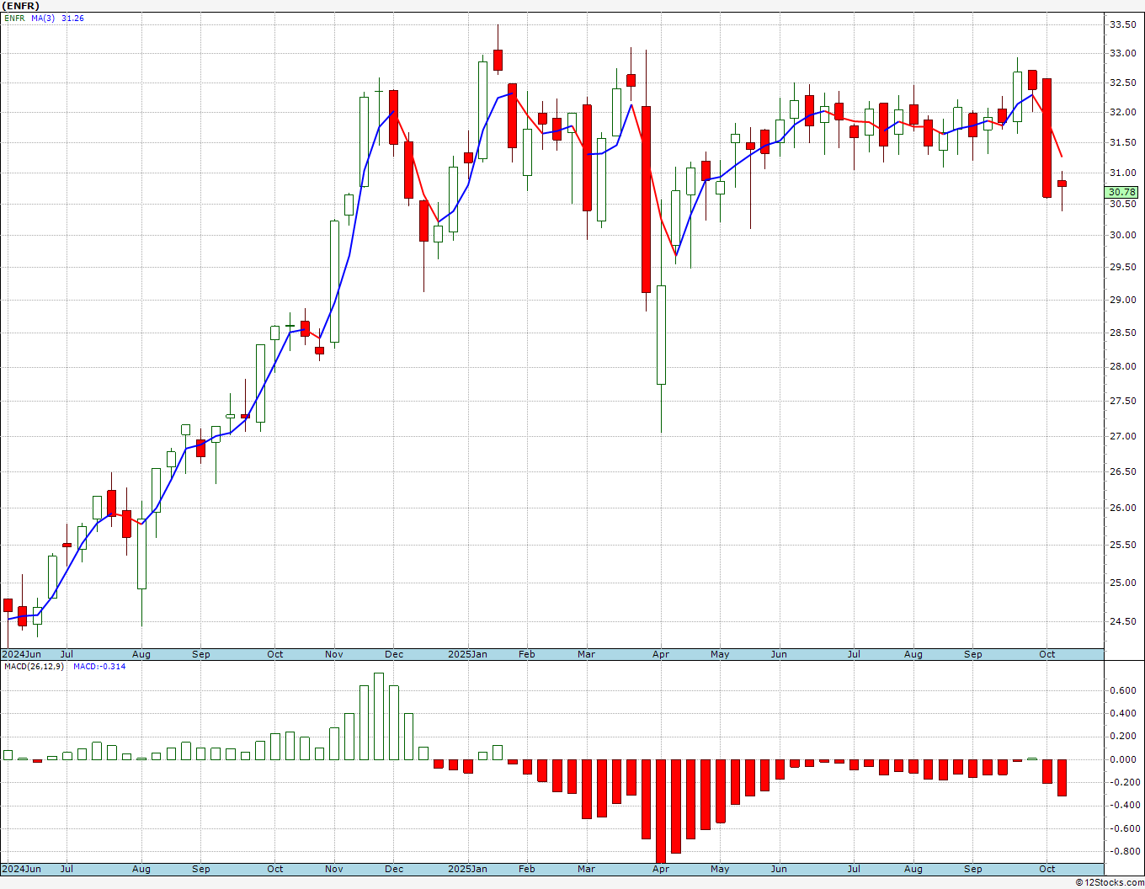
Task: Click Nov on the price chart date axis
Action: pyautogui.click(x=334, y=654)
